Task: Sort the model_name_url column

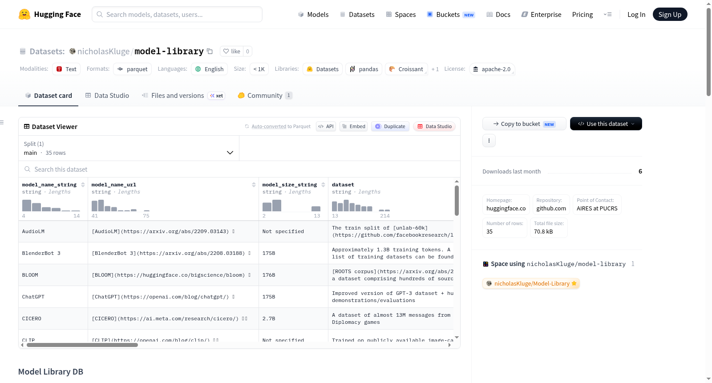Action: (x=254, y=185)
